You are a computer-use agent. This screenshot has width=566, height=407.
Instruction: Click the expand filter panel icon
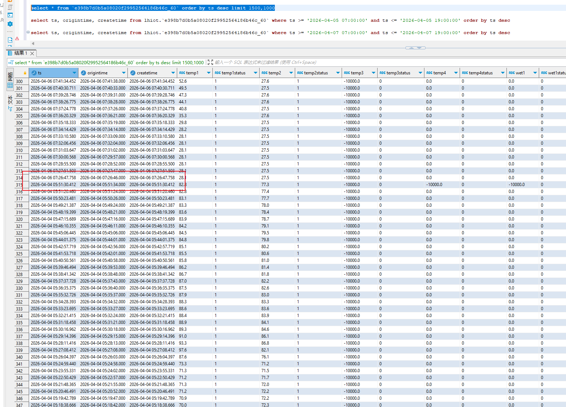pos(210,62)
